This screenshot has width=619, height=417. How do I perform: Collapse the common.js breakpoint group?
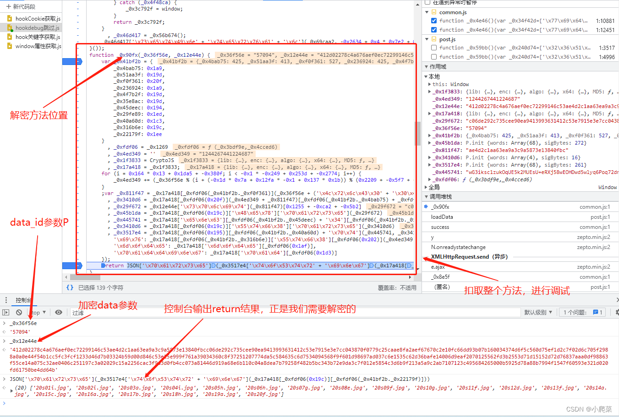click(x=427, y=12)
